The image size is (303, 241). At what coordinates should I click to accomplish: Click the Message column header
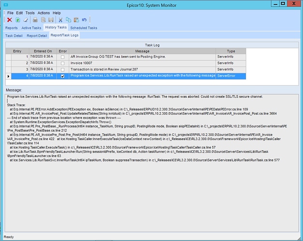[x=142, y=51]
